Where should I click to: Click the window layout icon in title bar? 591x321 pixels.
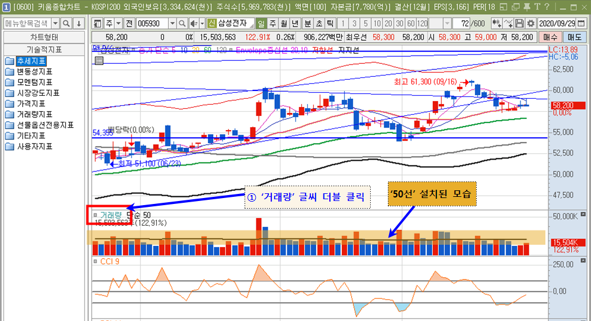click(x=503, y=7)
